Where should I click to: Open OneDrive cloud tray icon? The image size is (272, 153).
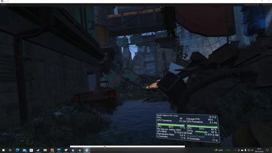pyautogui.click(x=242, y=150)
